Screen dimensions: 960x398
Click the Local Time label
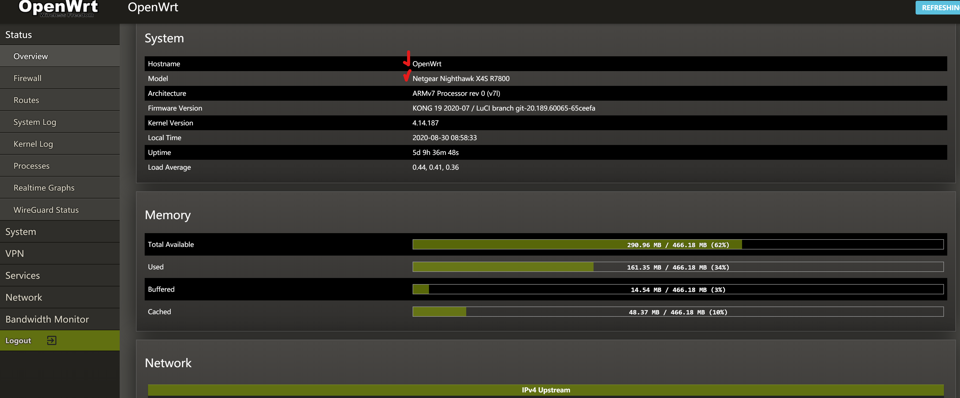165,138
